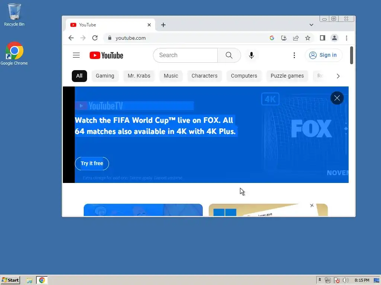Open YouTube settings three-dot menu
The width and height of the screenshot is (381, 285).
pyautogui.click(x=294, y=55)
